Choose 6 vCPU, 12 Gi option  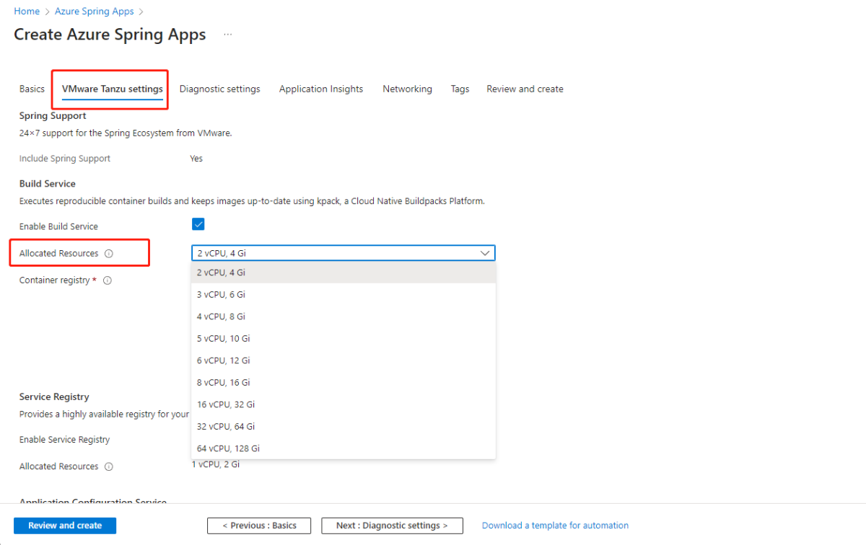(344, 360)
